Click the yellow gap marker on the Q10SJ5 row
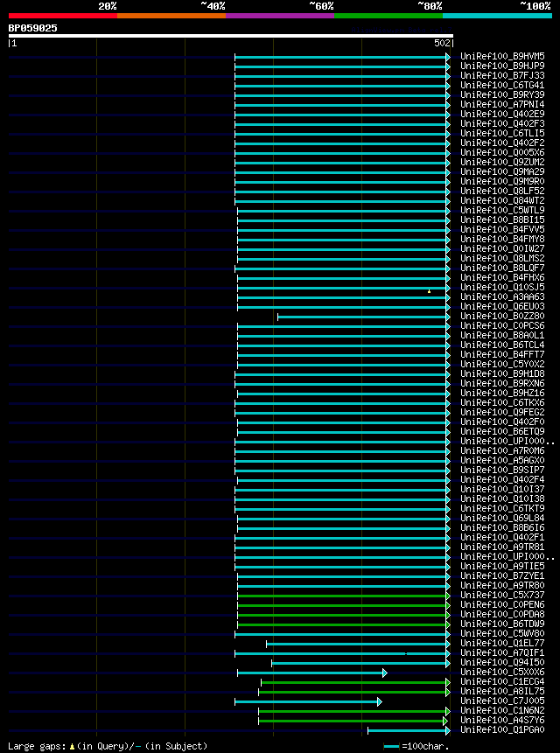Viewport: 560px width, 753px height. (429, 291)
